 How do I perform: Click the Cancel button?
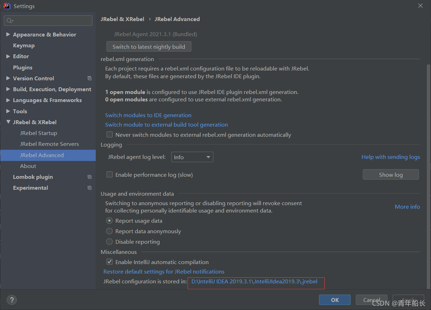tap(371, 300)
